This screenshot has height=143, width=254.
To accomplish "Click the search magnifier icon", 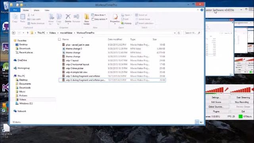I will (199, 33).
